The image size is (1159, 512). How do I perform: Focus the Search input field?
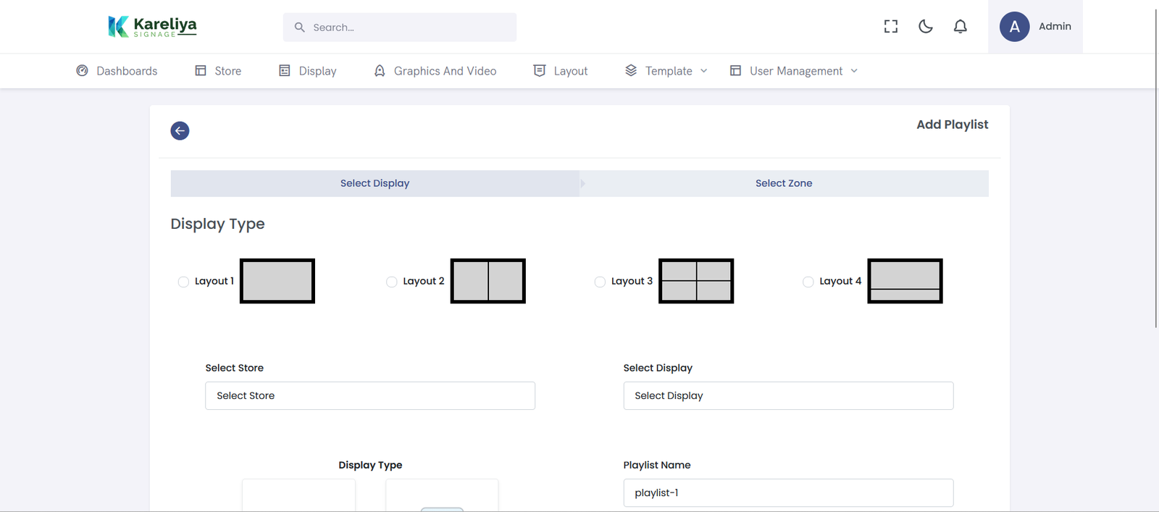[400, 27]
